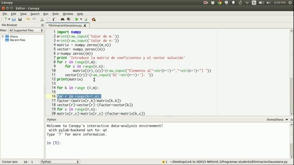Click the Python console scrollbar down arrow
The width and height of the screenshot is (294, 165).
point(291,157)
